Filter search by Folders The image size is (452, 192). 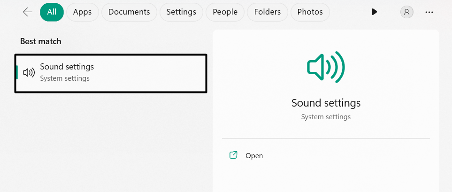[268, 12]
